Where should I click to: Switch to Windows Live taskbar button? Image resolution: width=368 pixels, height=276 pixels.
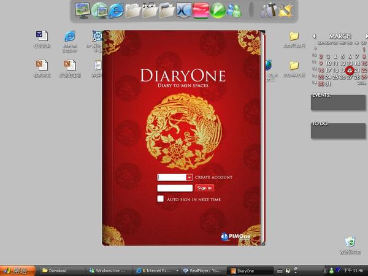[x=109, y=270]
